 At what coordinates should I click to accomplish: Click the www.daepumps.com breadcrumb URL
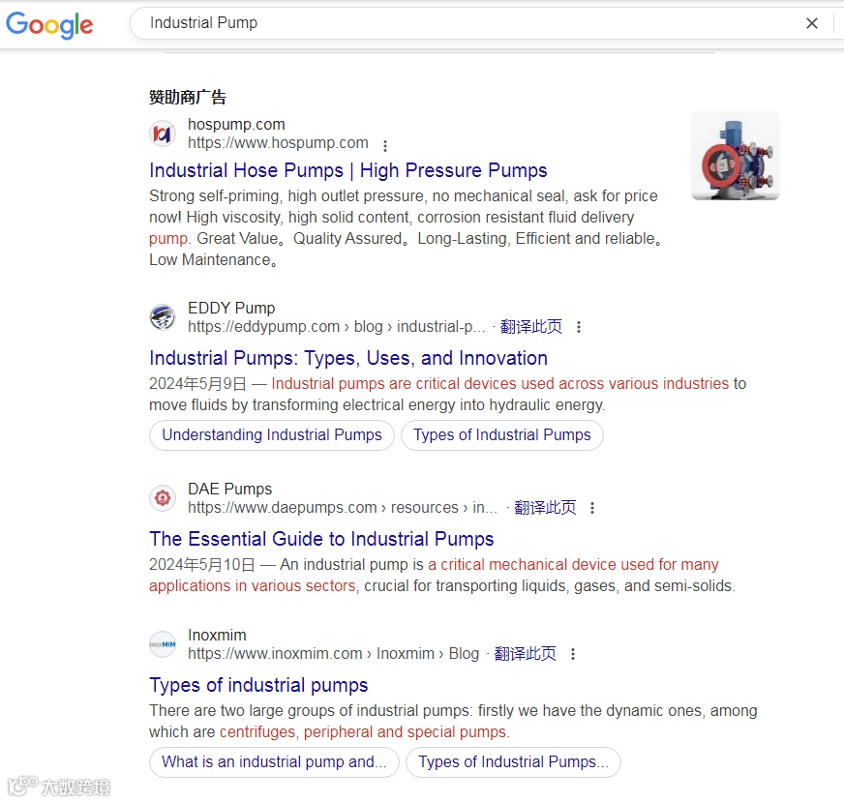tap(343, 508)
